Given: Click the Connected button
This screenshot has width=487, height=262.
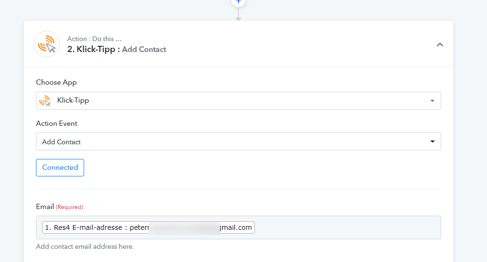Looking at the screenshot, I should pyautogui.click(x=60, y=167).
